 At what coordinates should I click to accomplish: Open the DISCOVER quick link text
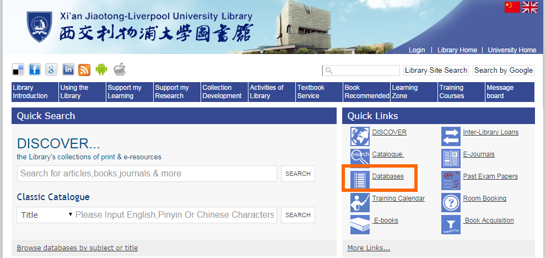click(x=390, y=132)
